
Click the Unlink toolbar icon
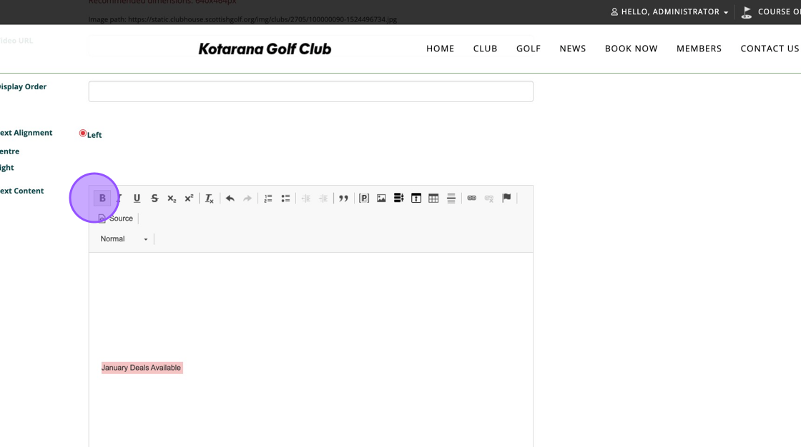(x=489, y=198)
